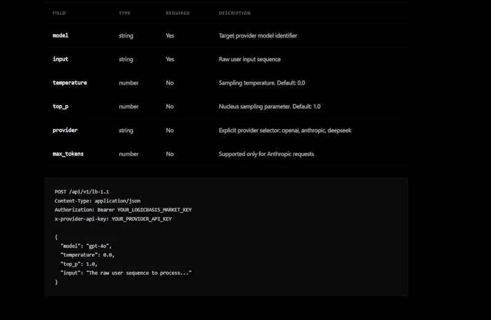Click the closing brace of the JSON body
The width and height of the screenshot is (491, 320).
coord(56,282)
